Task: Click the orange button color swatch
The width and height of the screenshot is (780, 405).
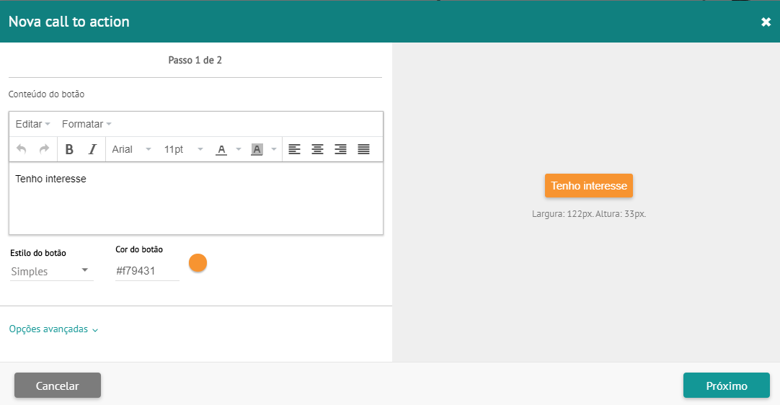Action: (198, 263)
